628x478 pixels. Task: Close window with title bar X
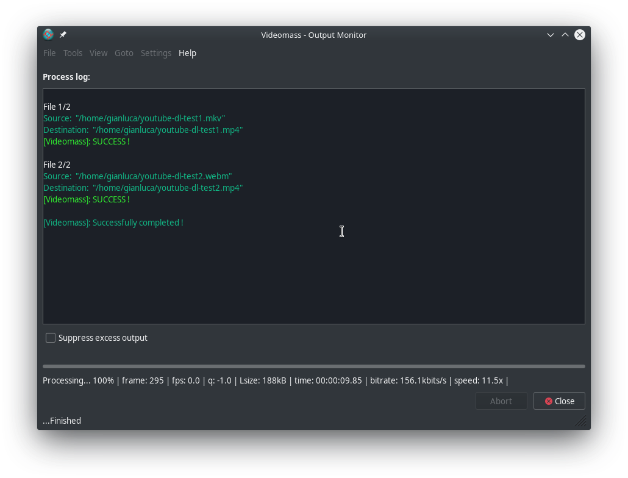click(580, 35)
